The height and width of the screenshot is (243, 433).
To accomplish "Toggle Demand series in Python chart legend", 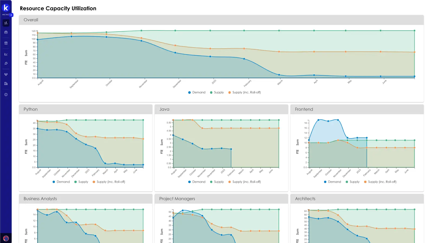I will [61, 182].
